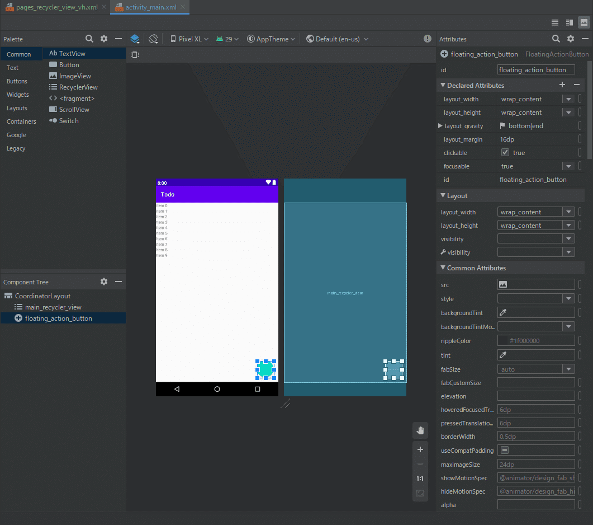The height and width of the screenshot is (525, 593).
Task: Click the Palette search icon
Action: coord(89,39)
